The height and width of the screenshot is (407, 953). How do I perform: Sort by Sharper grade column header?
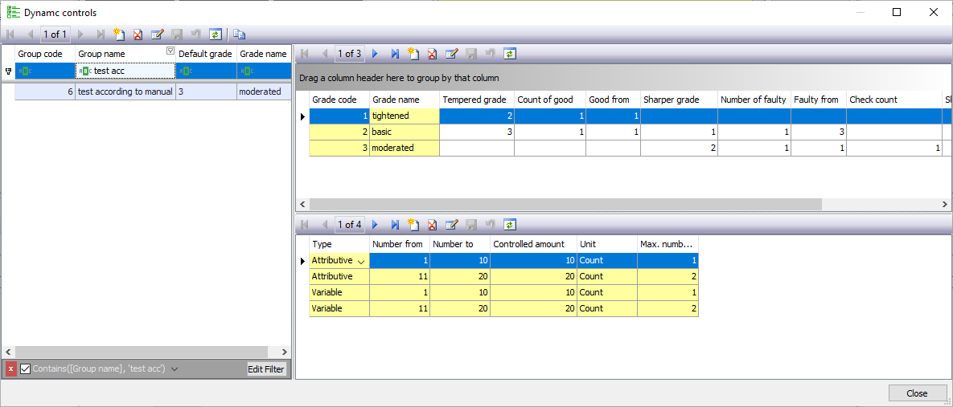tap(679, 100)
